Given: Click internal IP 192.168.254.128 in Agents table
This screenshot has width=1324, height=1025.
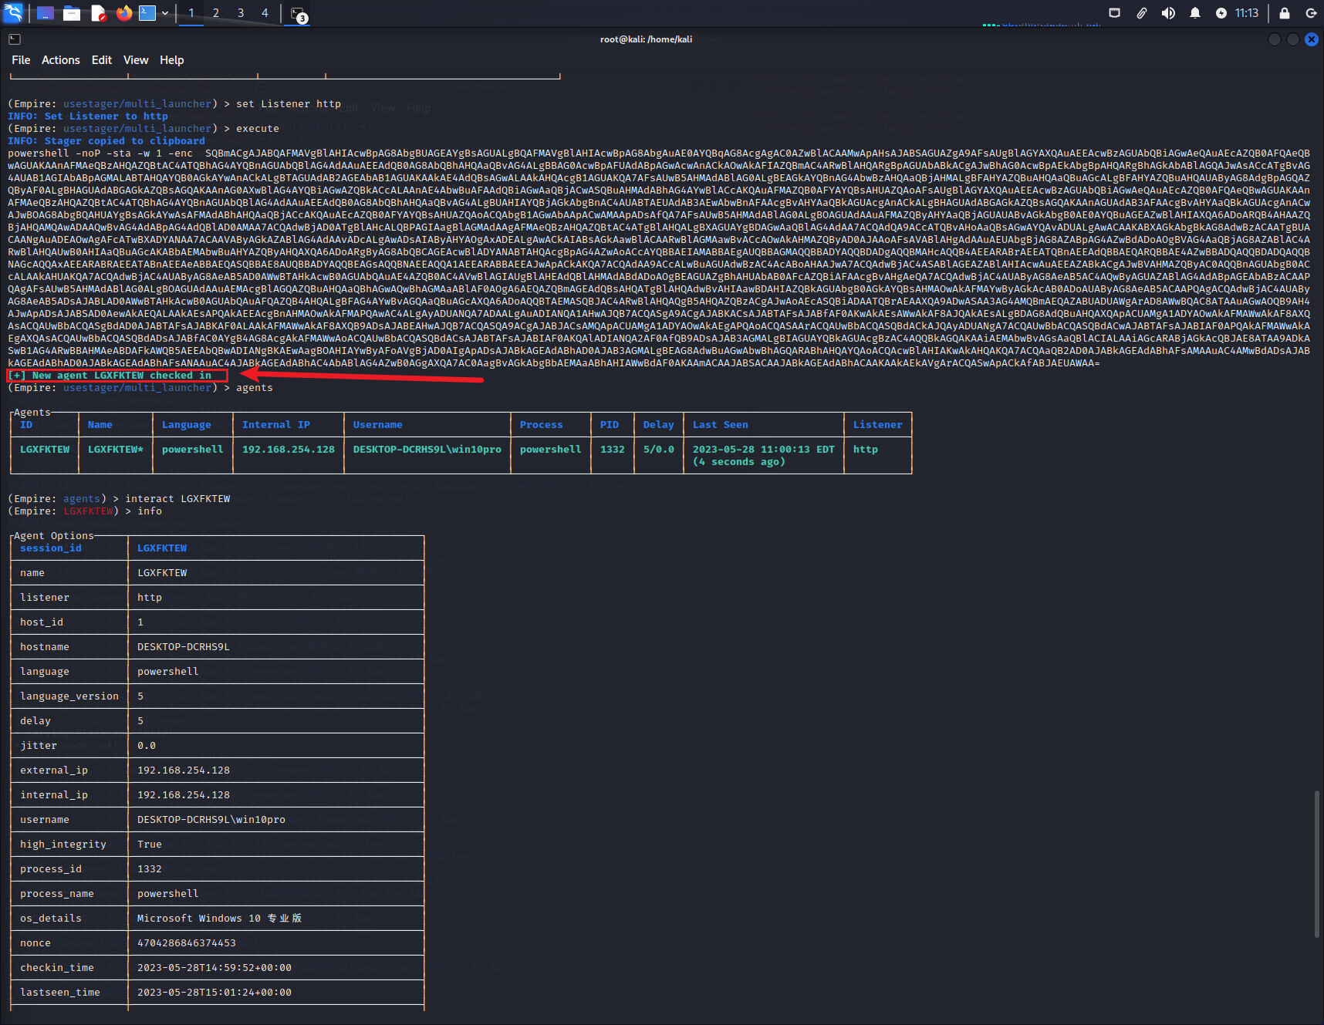Looking at the screenshot, I should pyautogui.click(x=289, y=450).
